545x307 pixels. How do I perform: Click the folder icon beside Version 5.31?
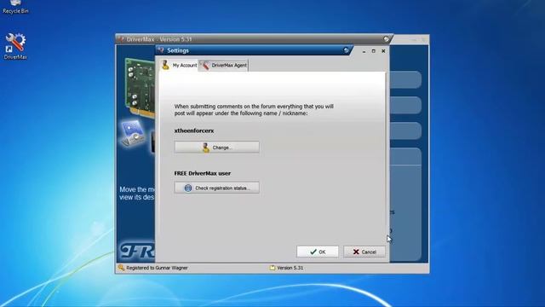272,268
